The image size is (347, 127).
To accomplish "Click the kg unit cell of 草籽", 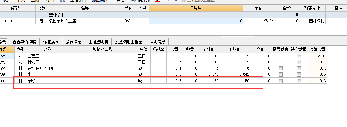I will coord(144,81).
